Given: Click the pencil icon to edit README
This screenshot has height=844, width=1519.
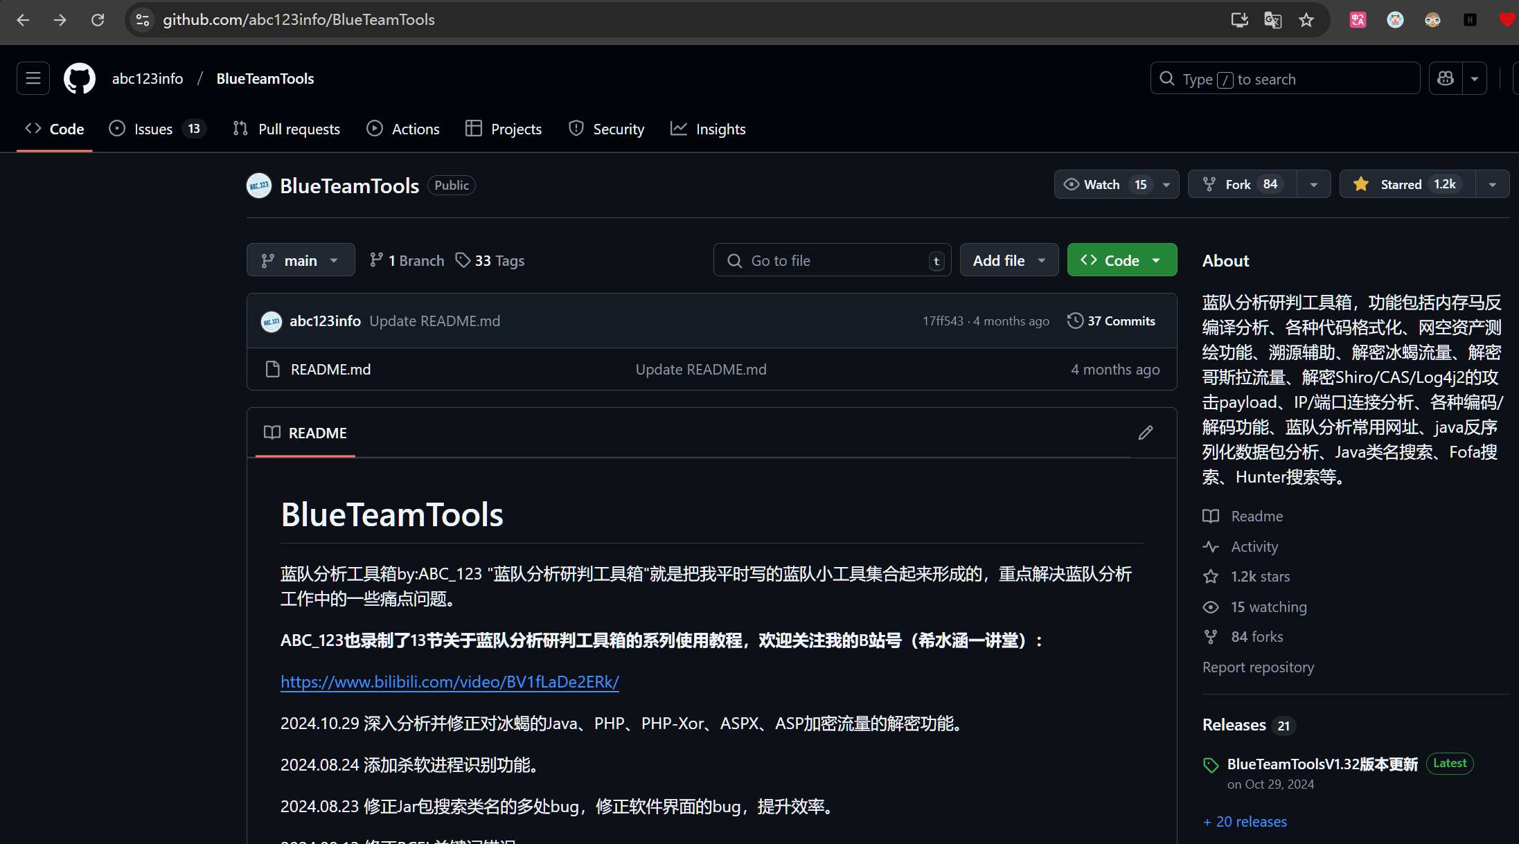Looking at the screenshot, I should point(1146,433).
